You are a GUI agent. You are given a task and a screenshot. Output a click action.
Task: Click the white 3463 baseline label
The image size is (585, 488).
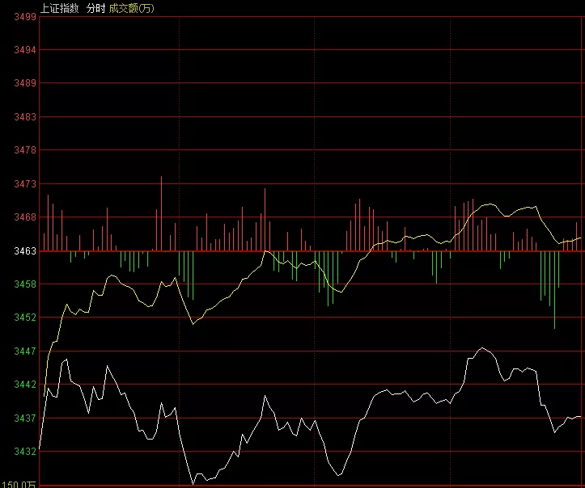25,251
